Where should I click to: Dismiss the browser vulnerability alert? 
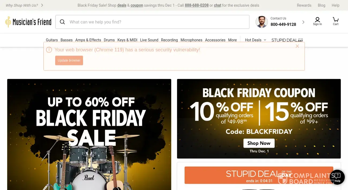click(x=297, y=46)
